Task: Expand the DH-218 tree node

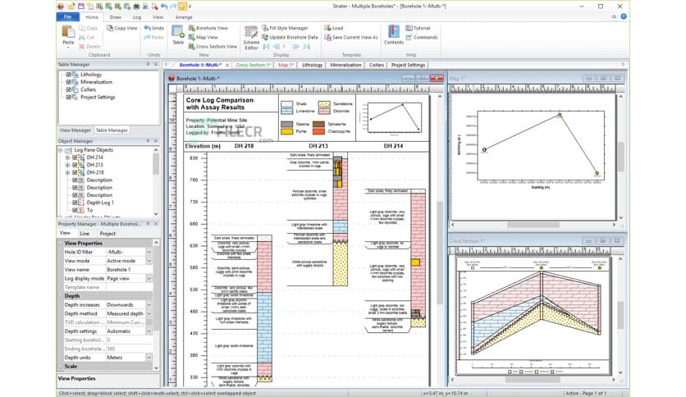Action: 67,172
